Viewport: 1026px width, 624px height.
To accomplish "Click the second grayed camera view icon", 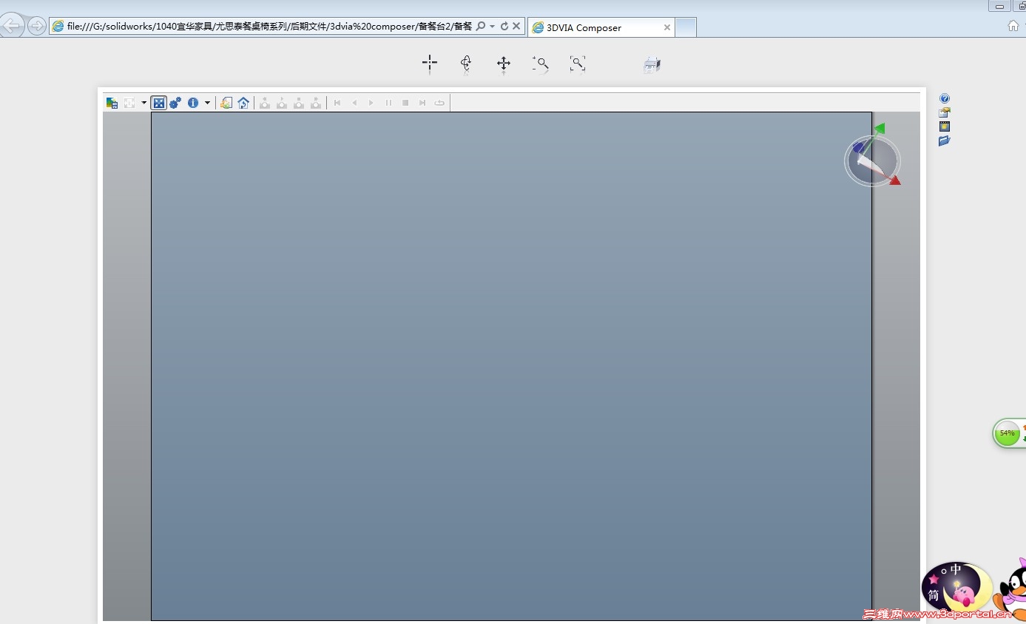I will tap(282, 103).
